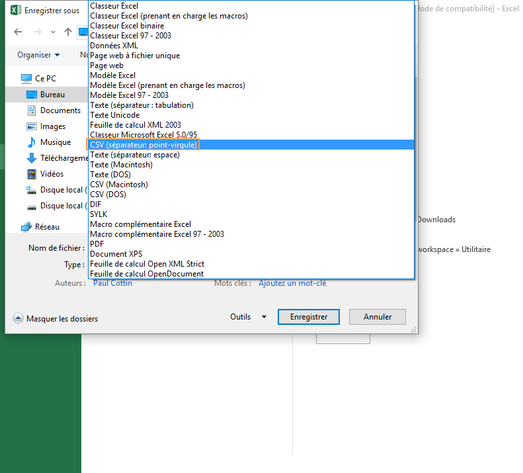Select Bureau folder in the sidebar

pos(47,95)
